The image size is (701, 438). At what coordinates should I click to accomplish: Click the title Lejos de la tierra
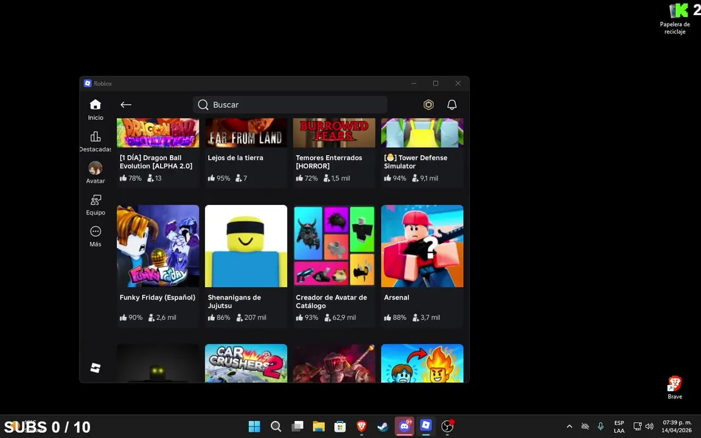coord(235,158)
